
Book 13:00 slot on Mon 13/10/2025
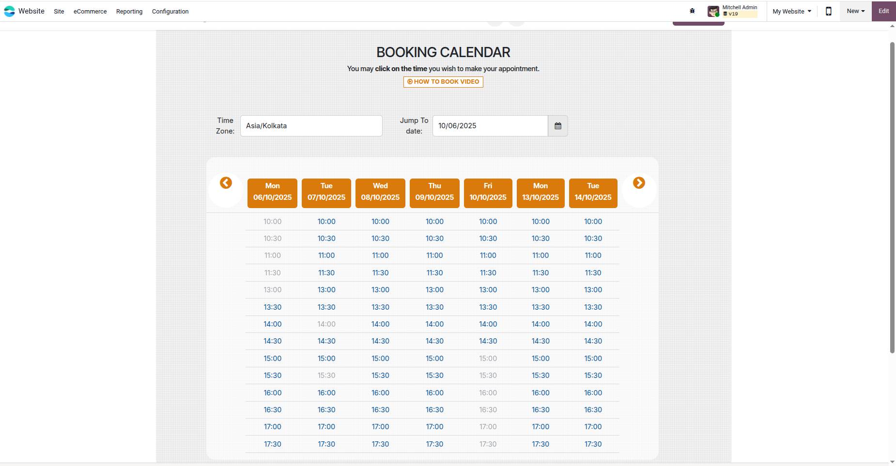click(x=541, y=290)
